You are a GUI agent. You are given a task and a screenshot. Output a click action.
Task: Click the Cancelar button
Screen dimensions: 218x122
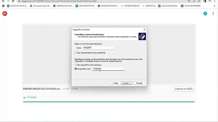tap(139, 83)
